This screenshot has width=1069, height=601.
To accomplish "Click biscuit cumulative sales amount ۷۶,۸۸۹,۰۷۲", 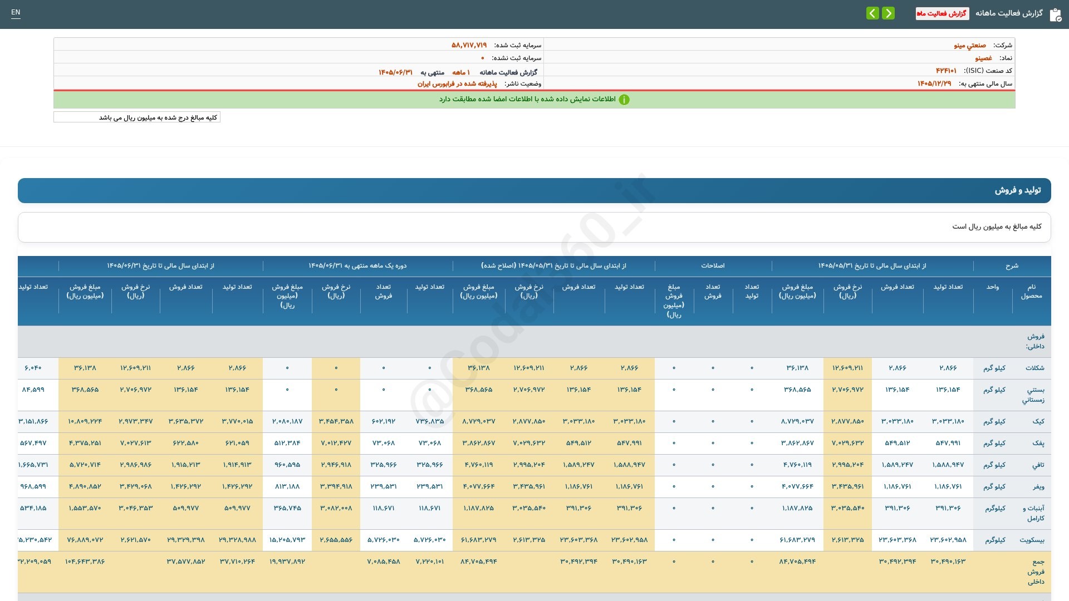I will (85, 540).
